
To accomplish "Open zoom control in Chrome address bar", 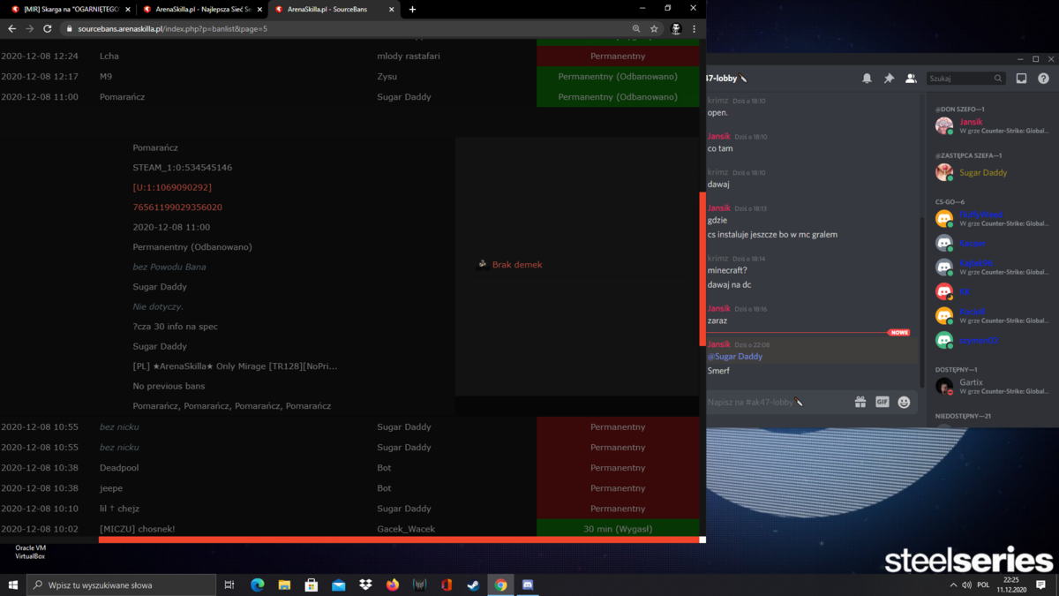I will 636,28.
